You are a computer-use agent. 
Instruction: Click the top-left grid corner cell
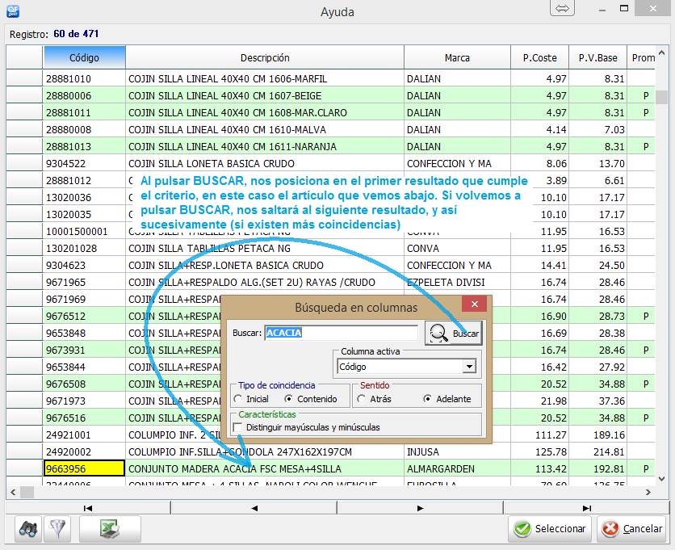[x=24, y=57]
